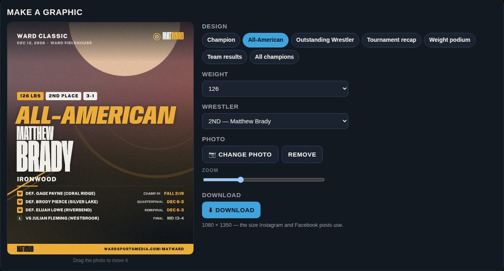
Task: Click the 2ND PLACE badge in preview
Action: pyautogui.click(x=64, y=96)
